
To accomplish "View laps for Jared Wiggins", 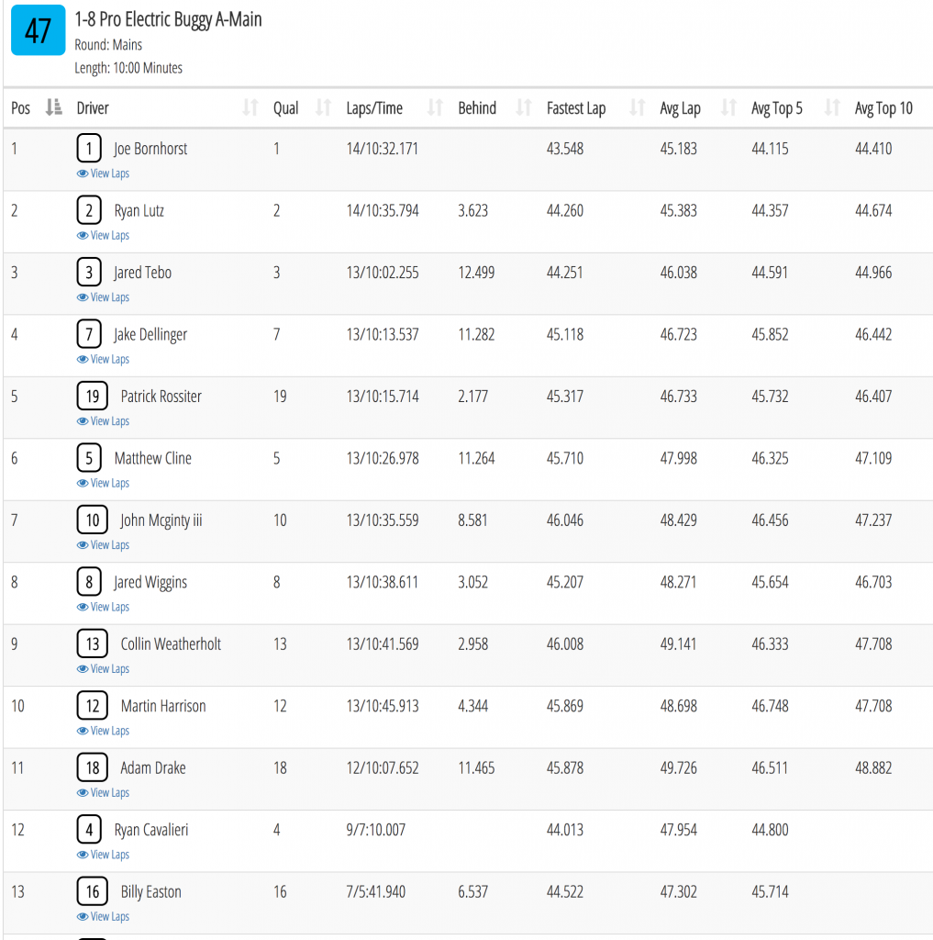I will 103,607.
